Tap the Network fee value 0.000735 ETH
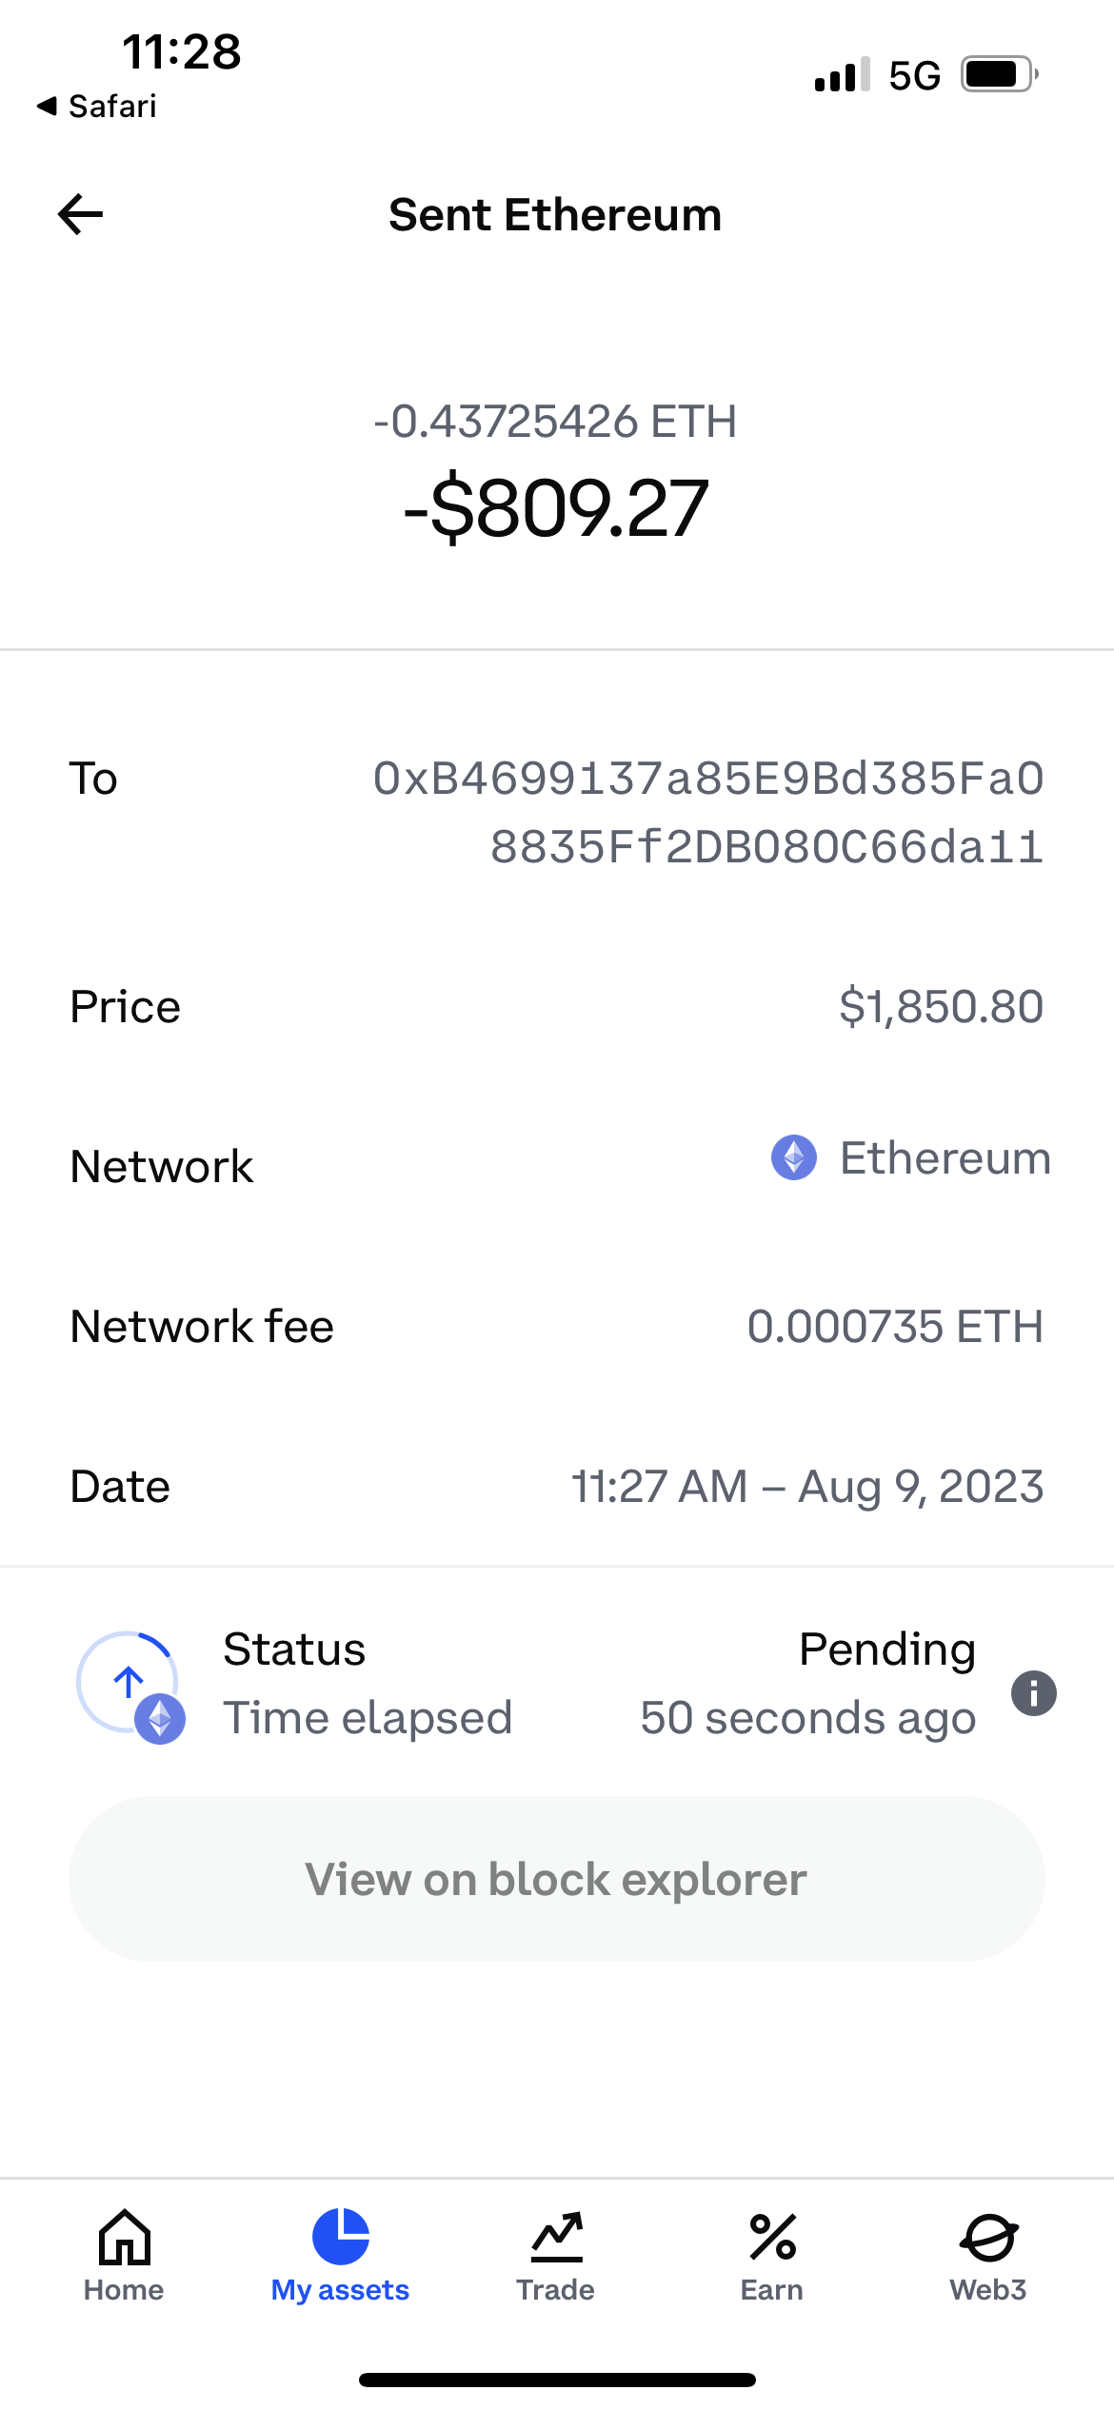 tap(895, 1327)
